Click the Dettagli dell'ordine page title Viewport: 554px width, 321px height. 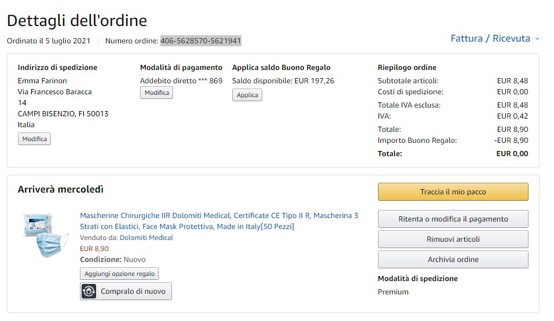76,21
